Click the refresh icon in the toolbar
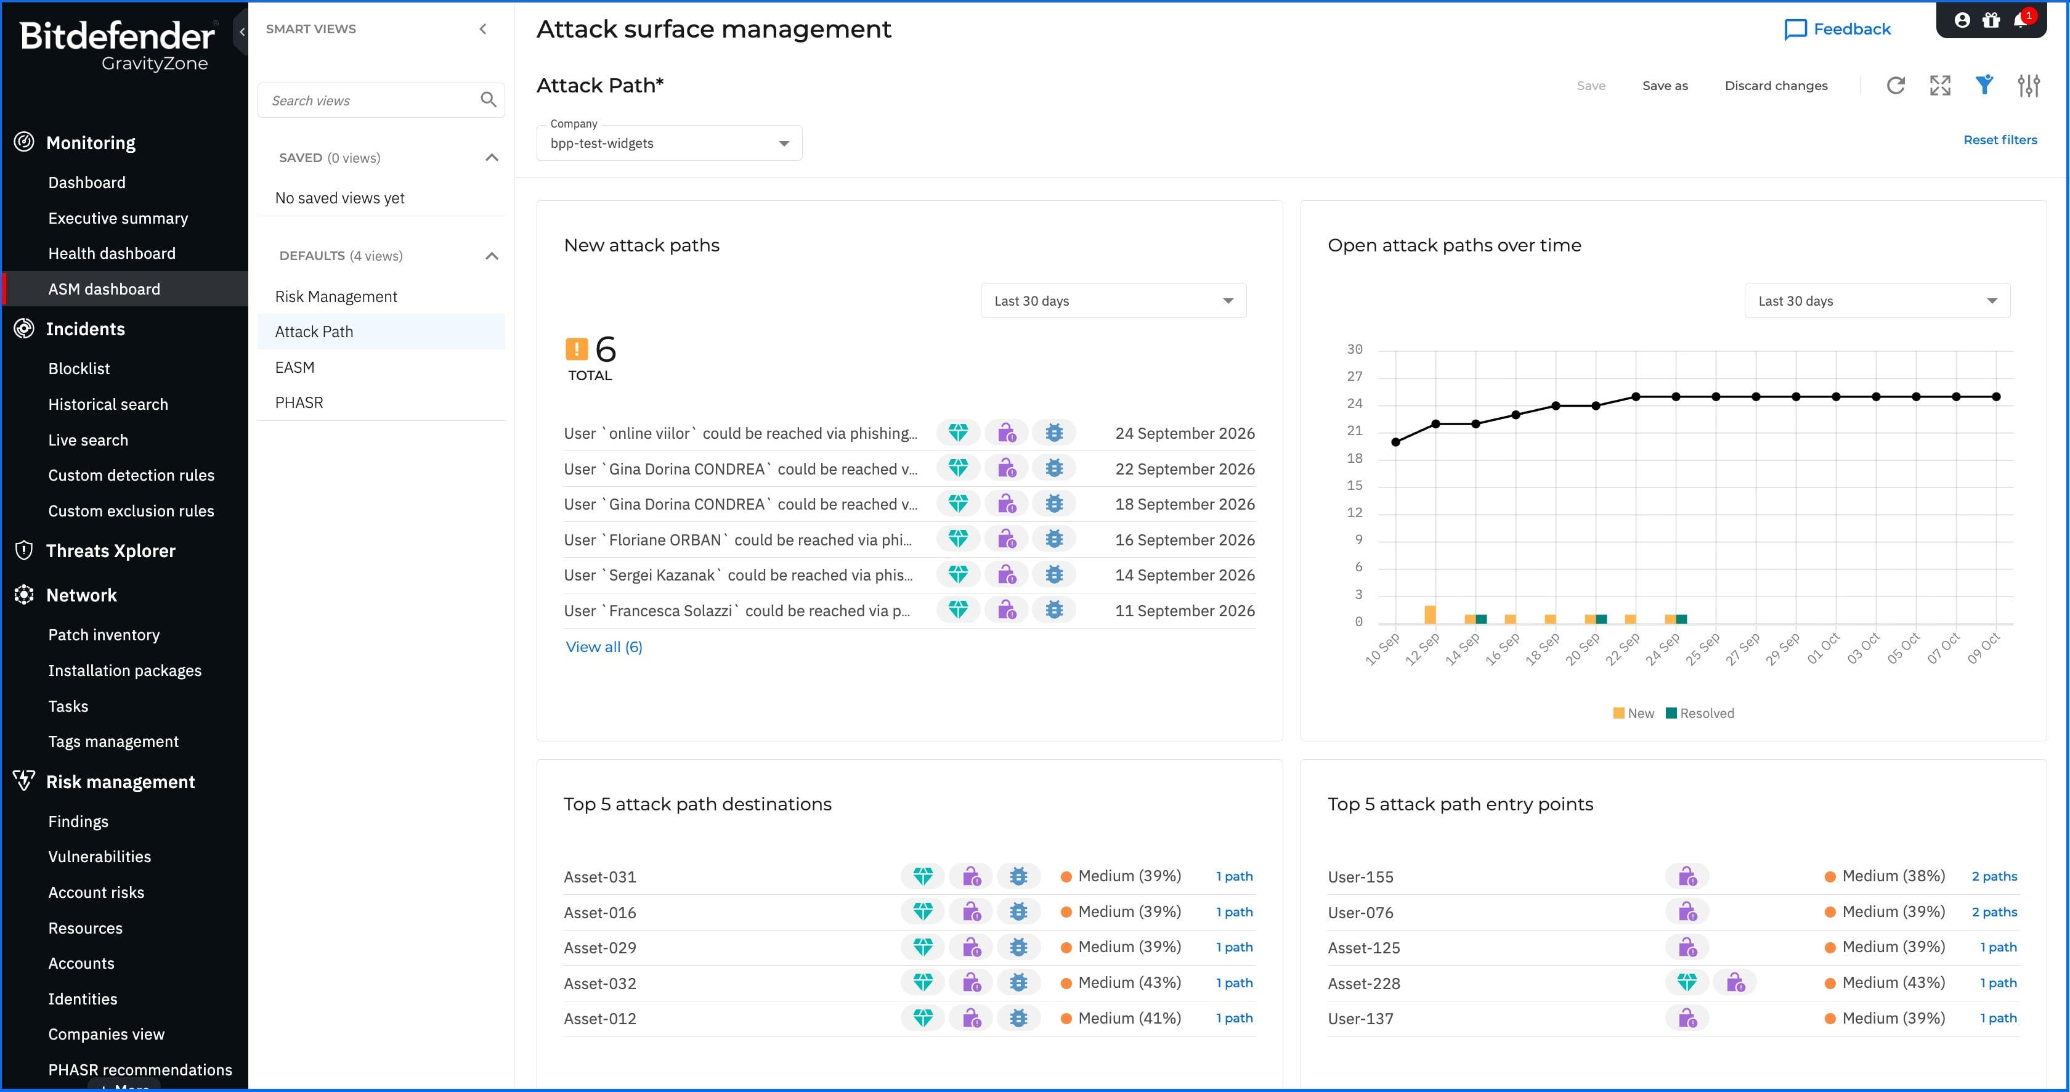 [x=1896, y=85]
